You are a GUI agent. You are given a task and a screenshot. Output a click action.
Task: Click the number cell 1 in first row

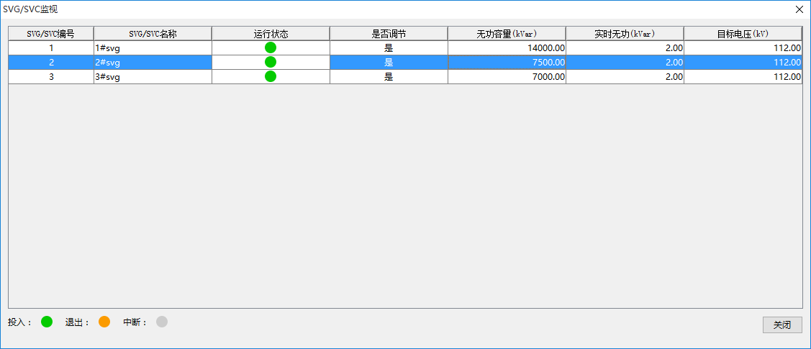(50, 47)
